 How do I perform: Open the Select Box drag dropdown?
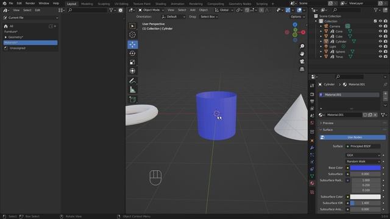coord(209,16)
